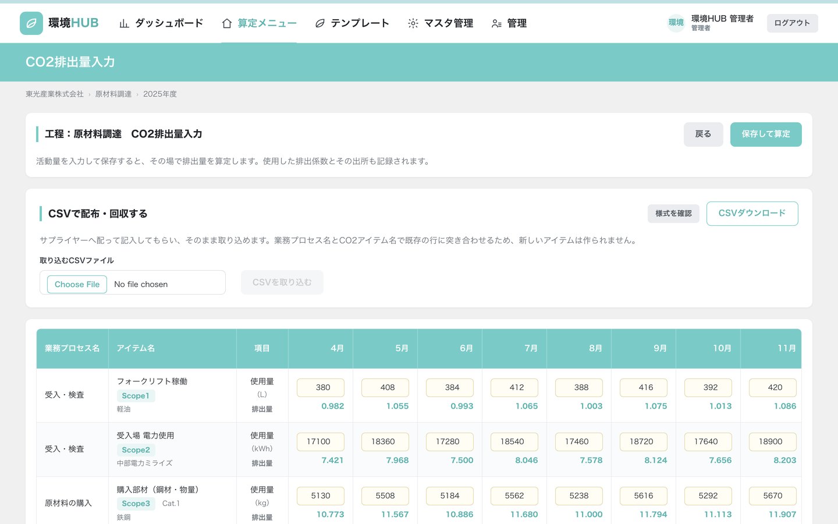Select the 購入部材 6月 usage field
The width and height of the screenshot is (838, 524).
point(450,496)
